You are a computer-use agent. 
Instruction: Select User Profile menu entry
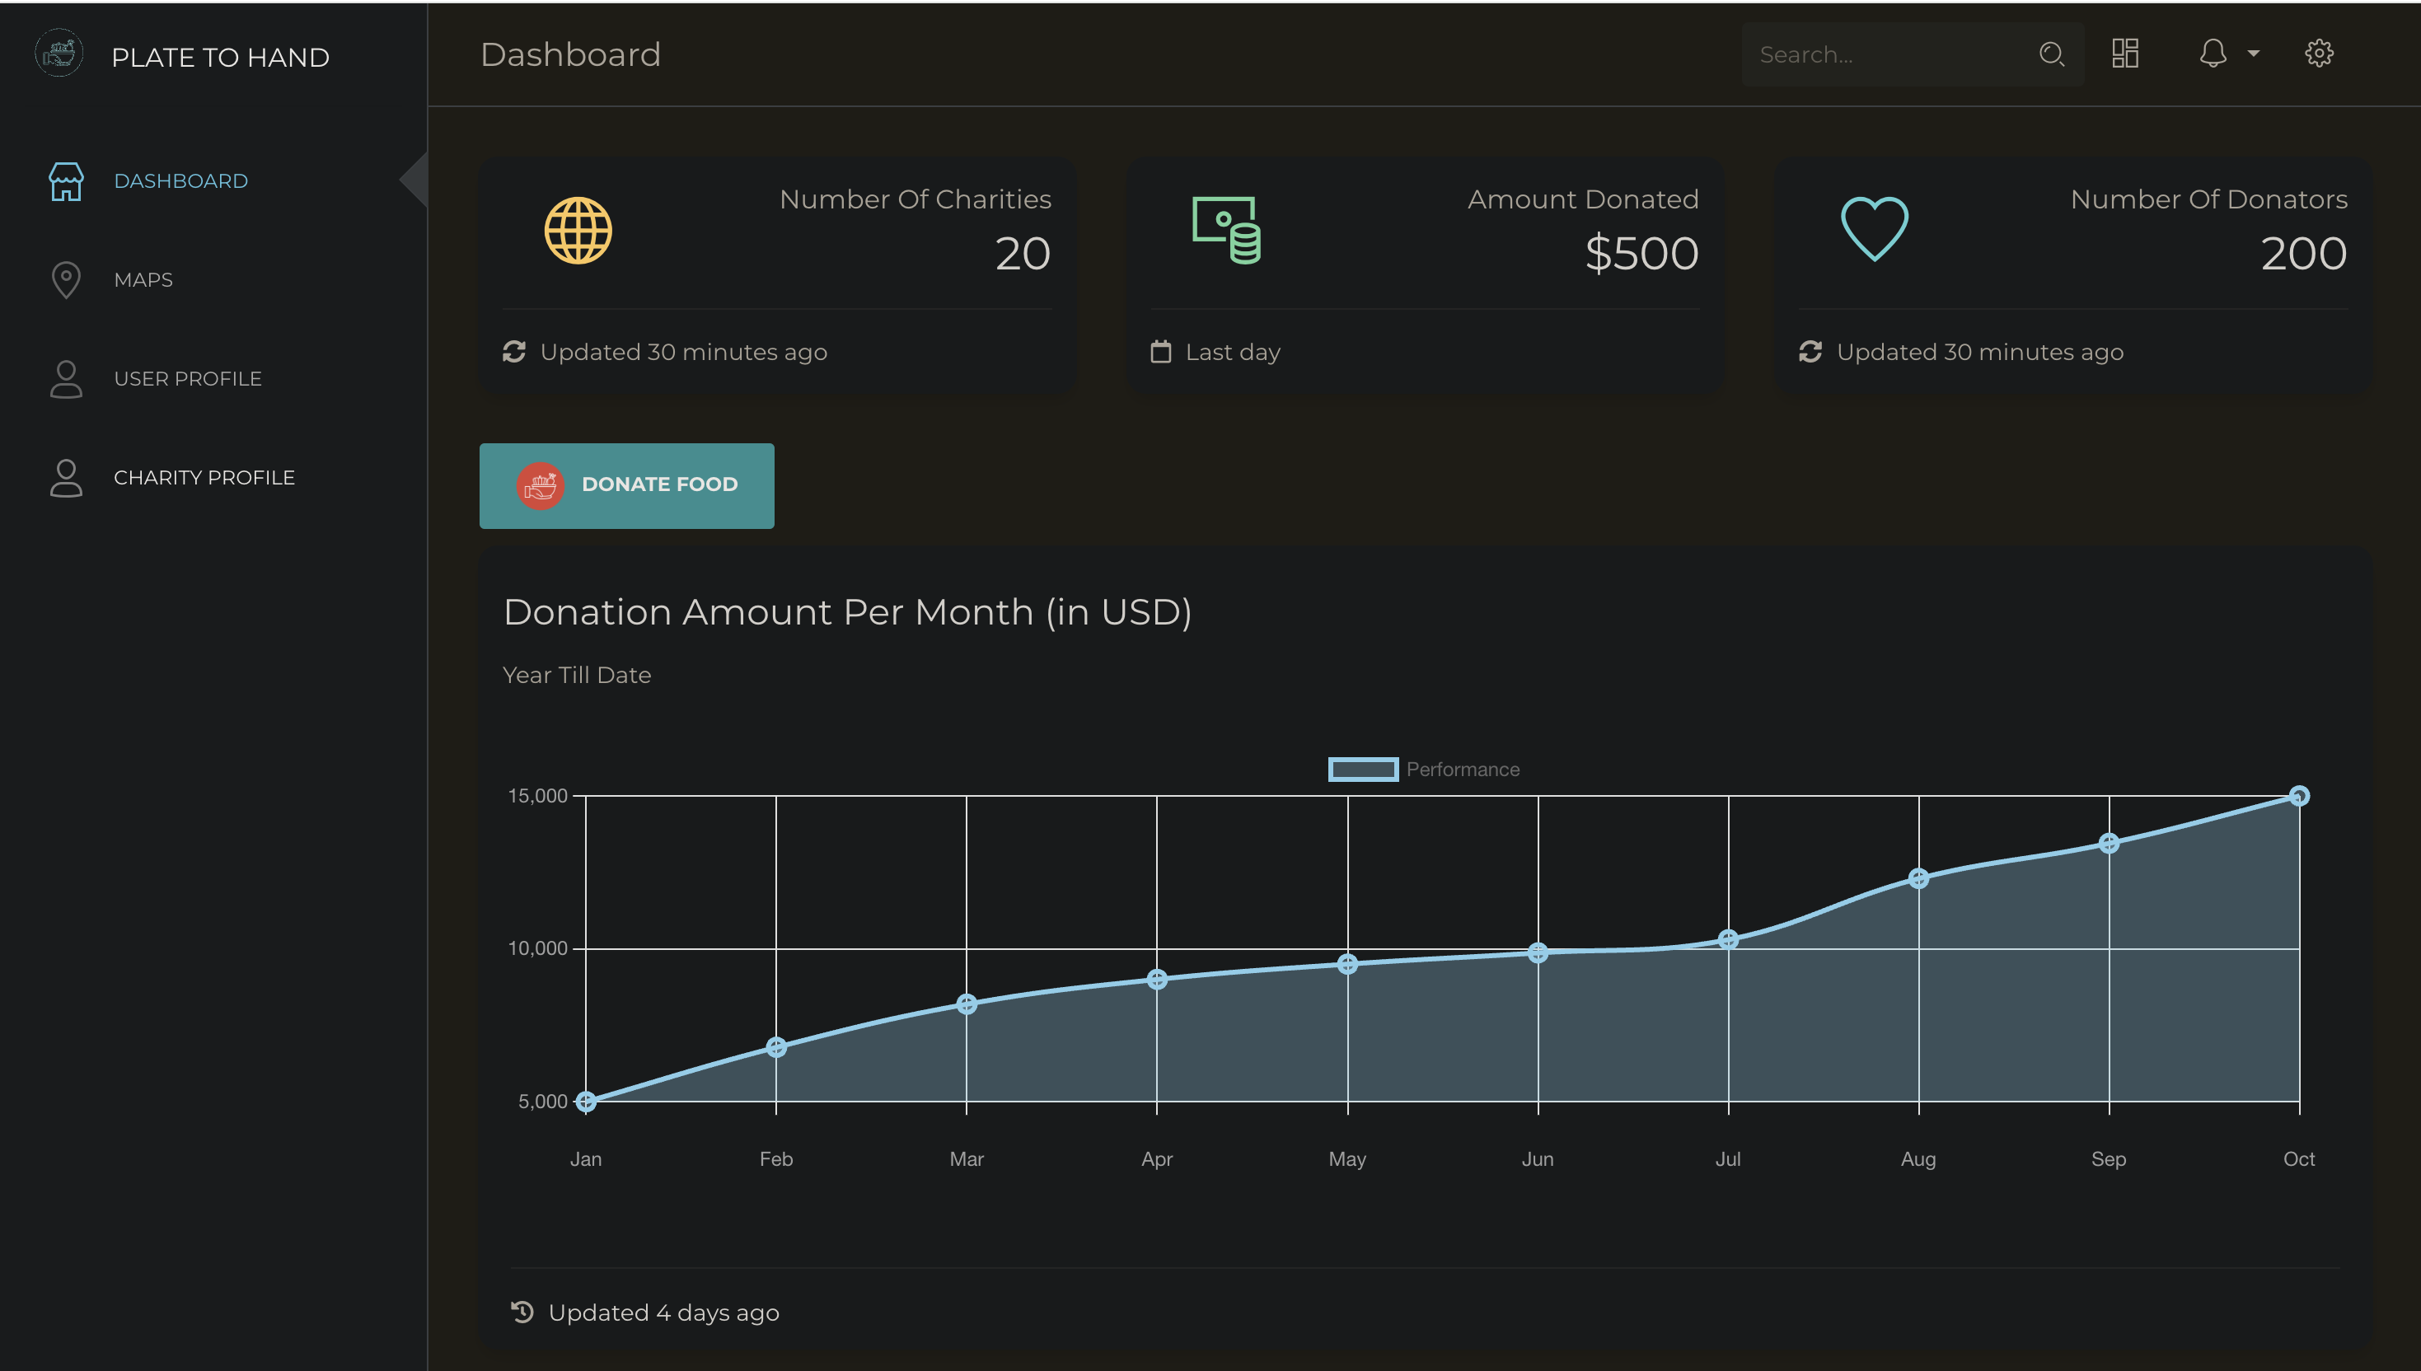(187, 380)
